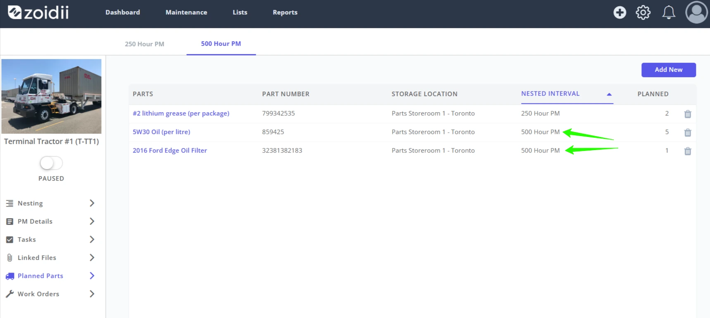Toggle the Nested Interval sort arrow

[609, 94]
